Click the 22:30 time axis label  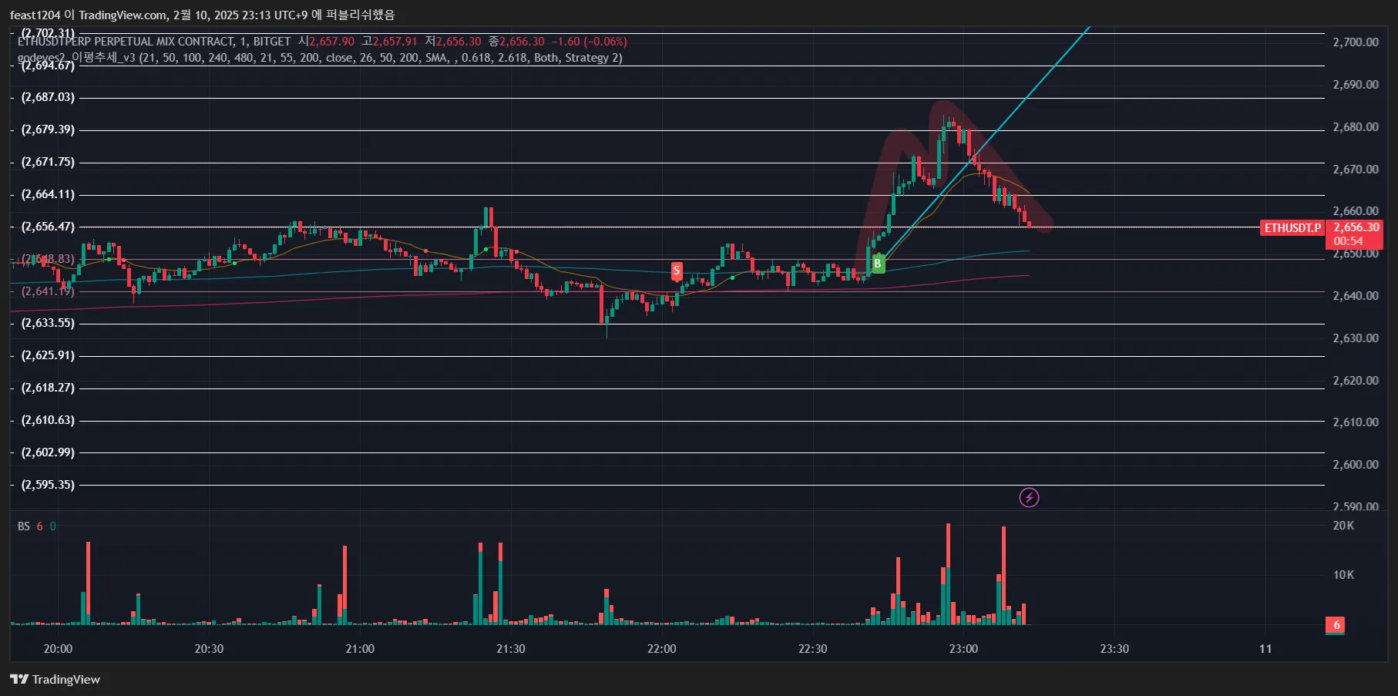coord(813,649)
